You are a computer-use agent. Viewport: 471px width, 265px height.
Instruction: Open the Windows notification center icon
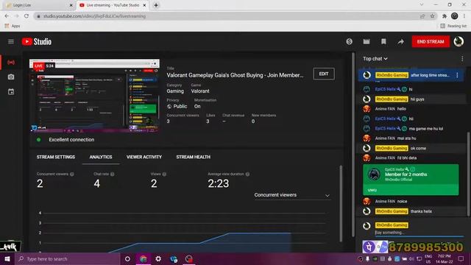pyautogui.click(x=461, y=258)
